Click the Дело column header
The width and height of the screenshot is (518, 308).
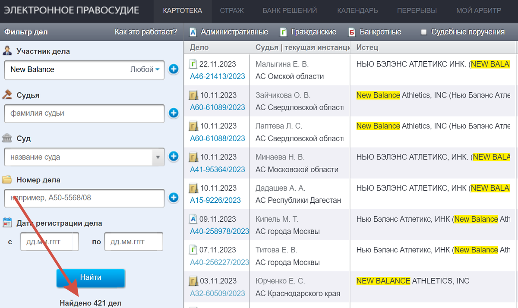(199, 47)
